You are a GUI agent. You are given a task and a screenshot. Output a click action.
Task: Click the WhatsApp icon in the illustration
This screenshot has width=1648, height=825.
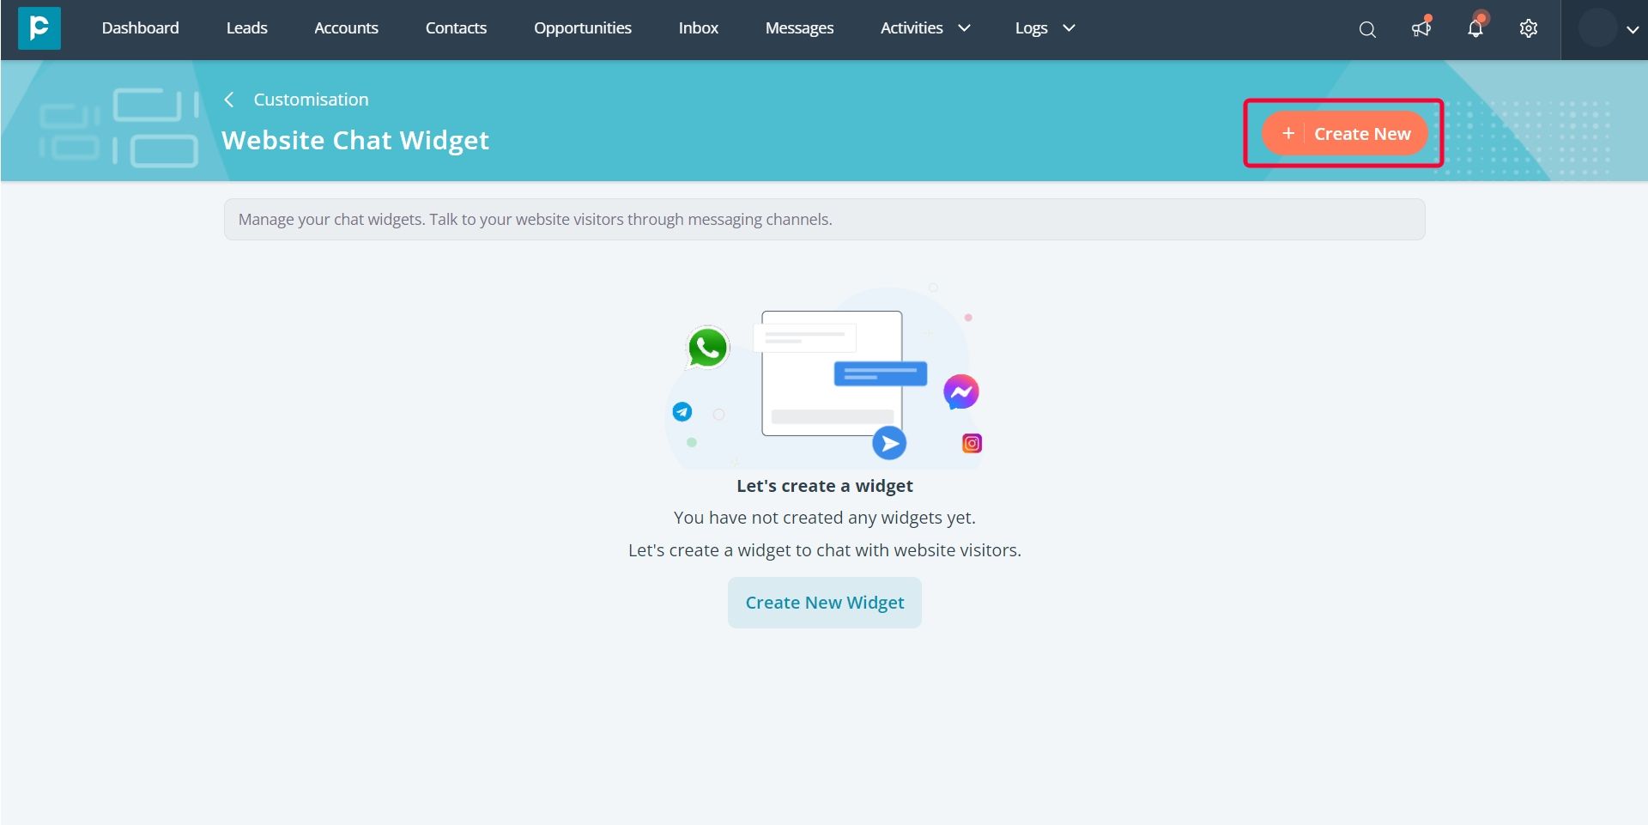point(706,347)
